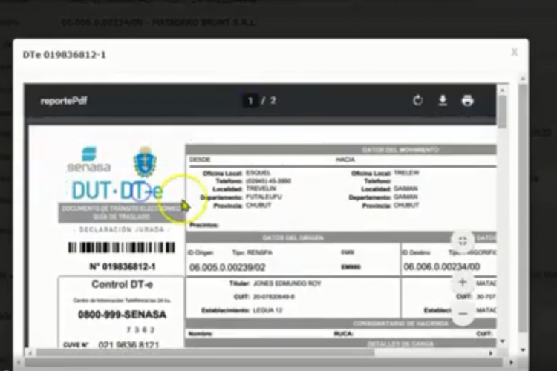Viewport: 557px width, 371px height.
Task: Click the Oficina Local value TRELEW
Action: (406, 173)
